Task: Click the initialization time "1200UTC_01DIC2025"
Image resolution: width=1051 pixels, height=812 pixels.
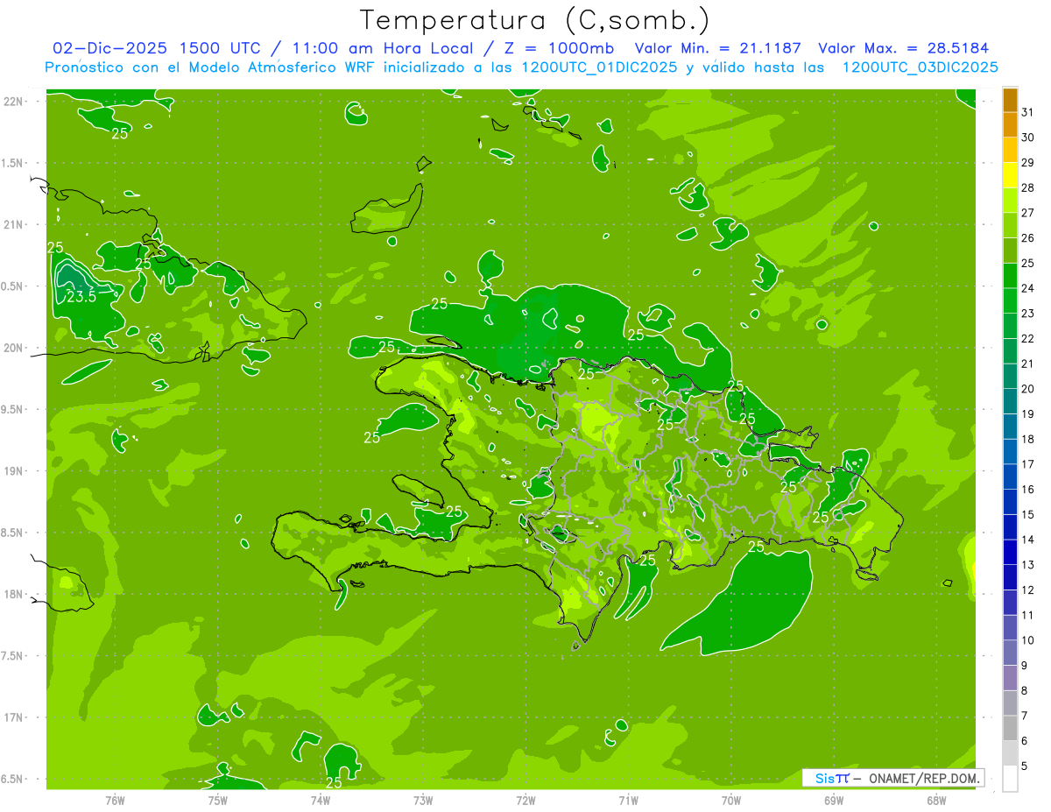Action: 599,67
